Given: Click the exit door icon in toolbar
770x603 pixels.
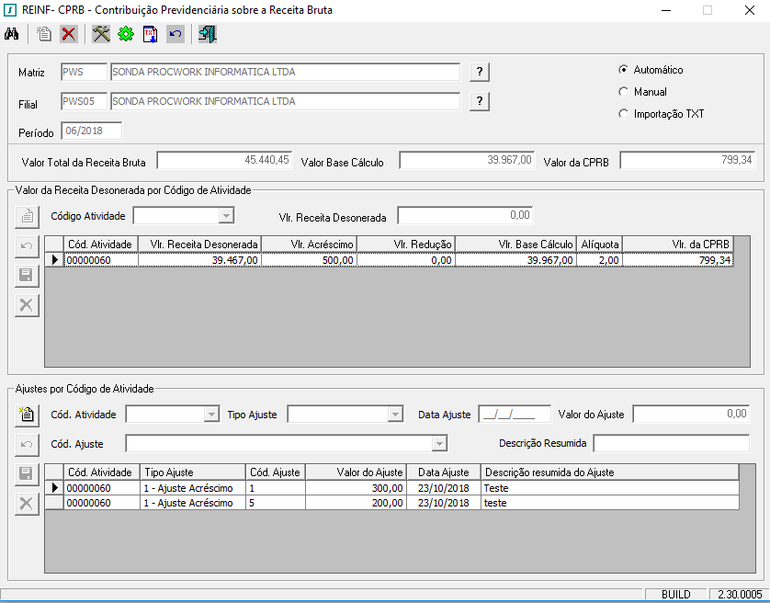Looking at the screenshot, I should [x=208, y=35].
